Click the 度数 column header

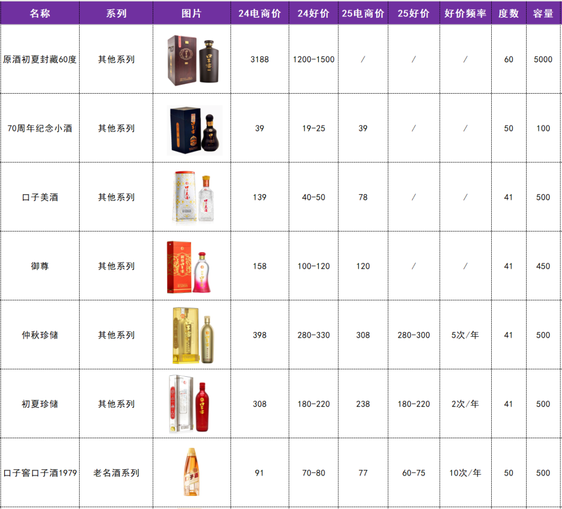pyautogui.click(x=508, y=13)
